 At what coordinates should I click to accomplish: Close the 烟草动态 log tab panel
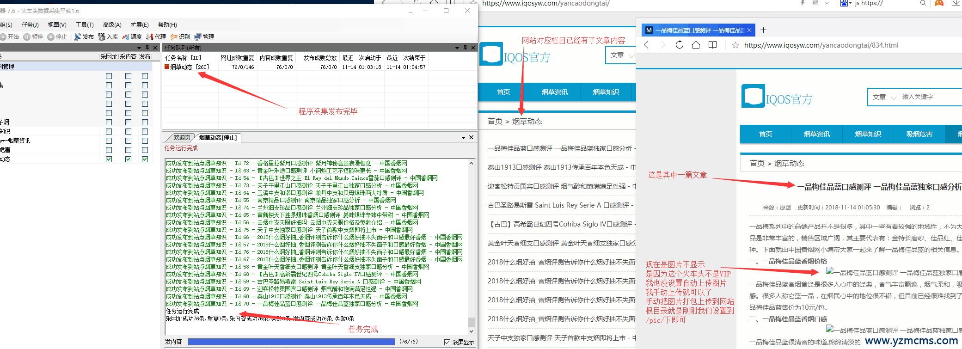click(x=471, y=137)
